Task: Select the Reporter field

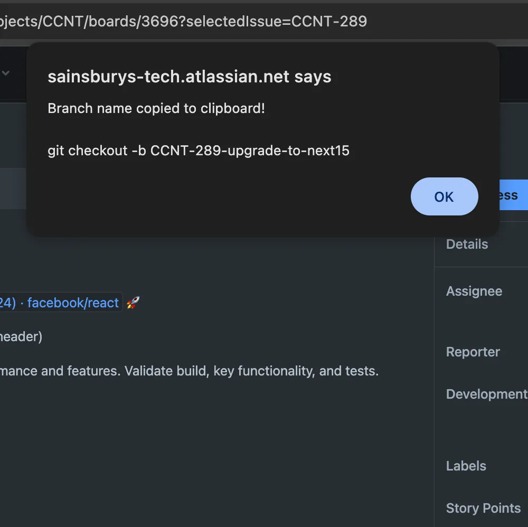Action: [473, 352]
